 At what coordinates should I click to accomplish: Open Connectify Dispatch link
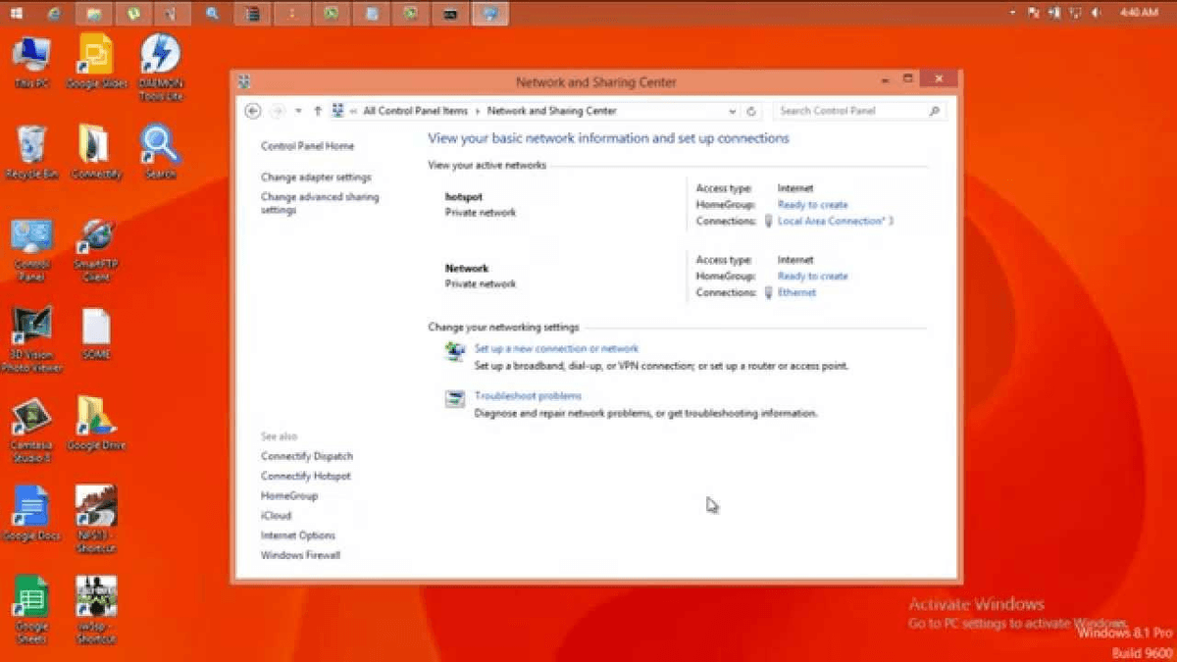(307, 456)
